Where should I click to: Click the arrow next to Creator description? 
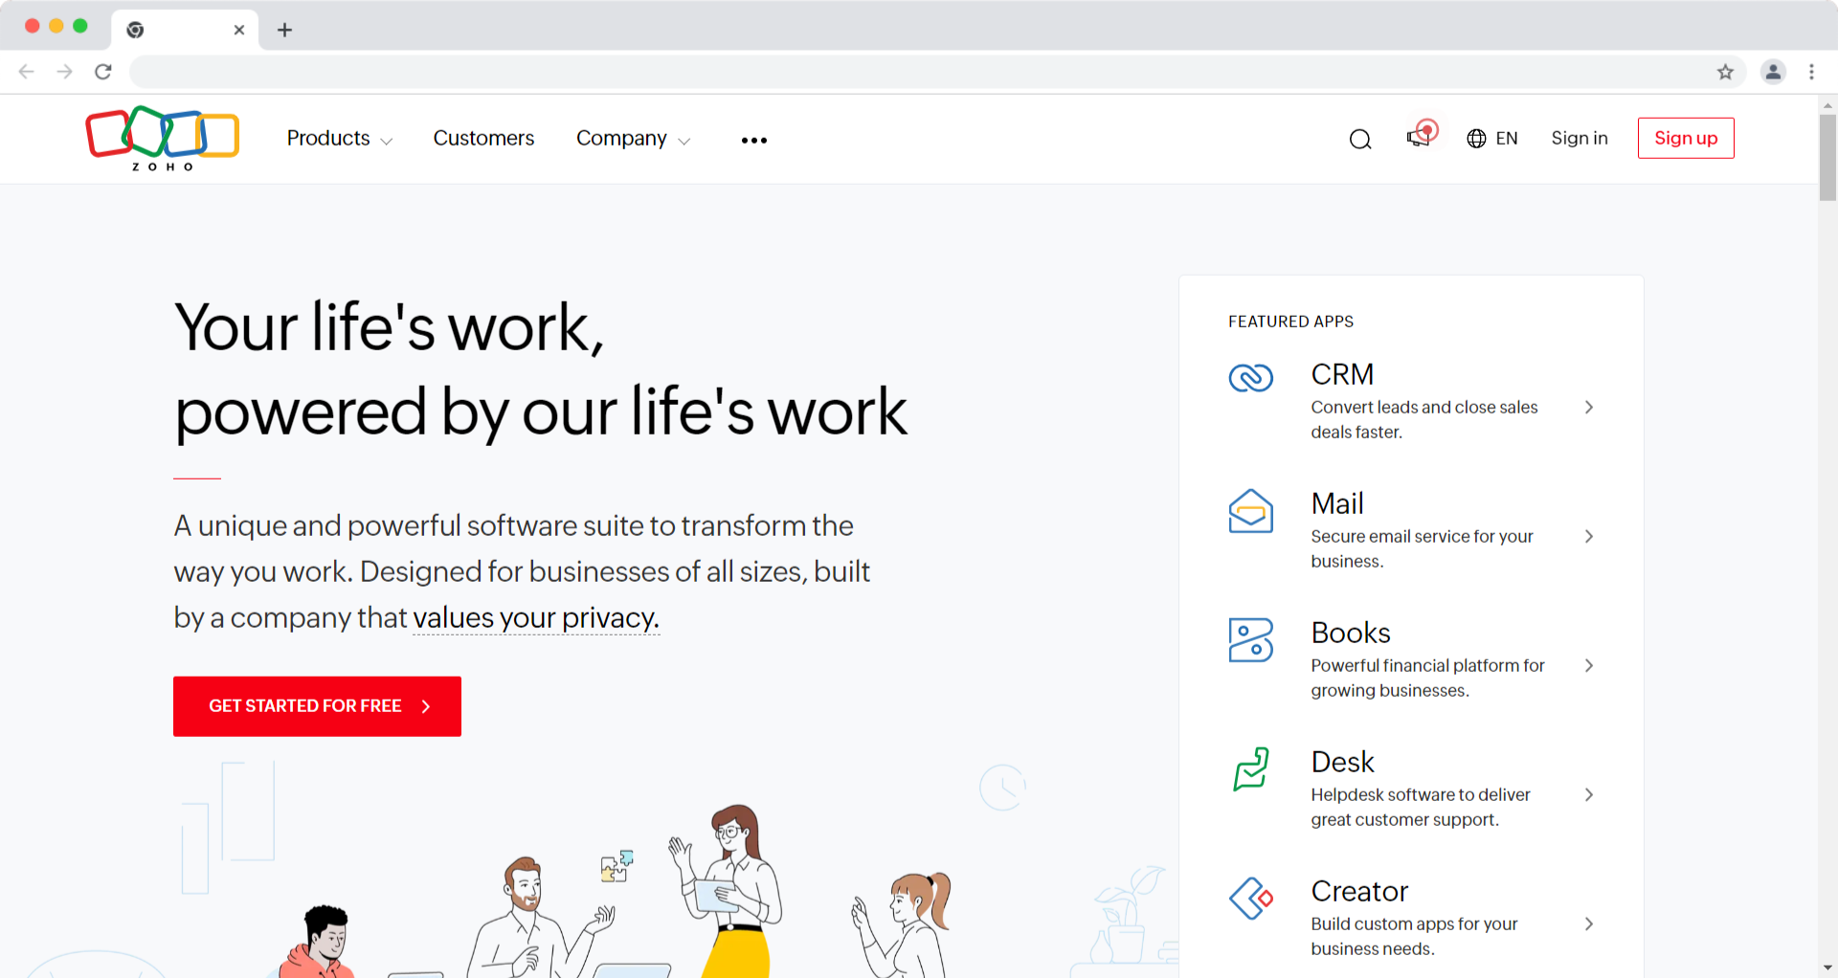(1589, 924)
